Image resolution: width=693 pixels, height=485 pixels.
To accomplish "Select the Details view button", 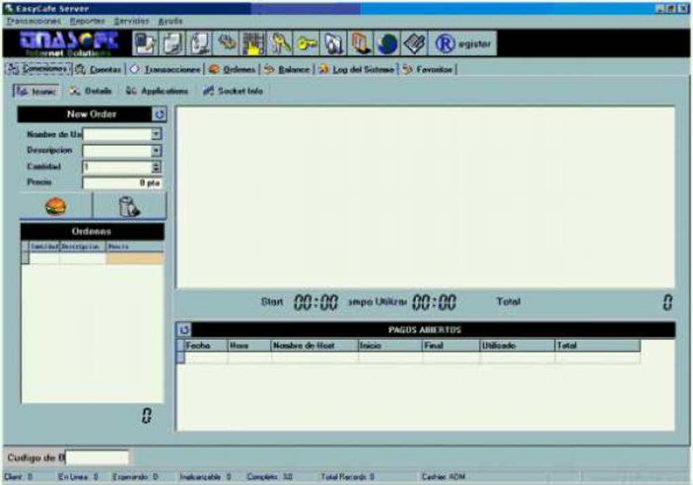I will coord(91,91).
